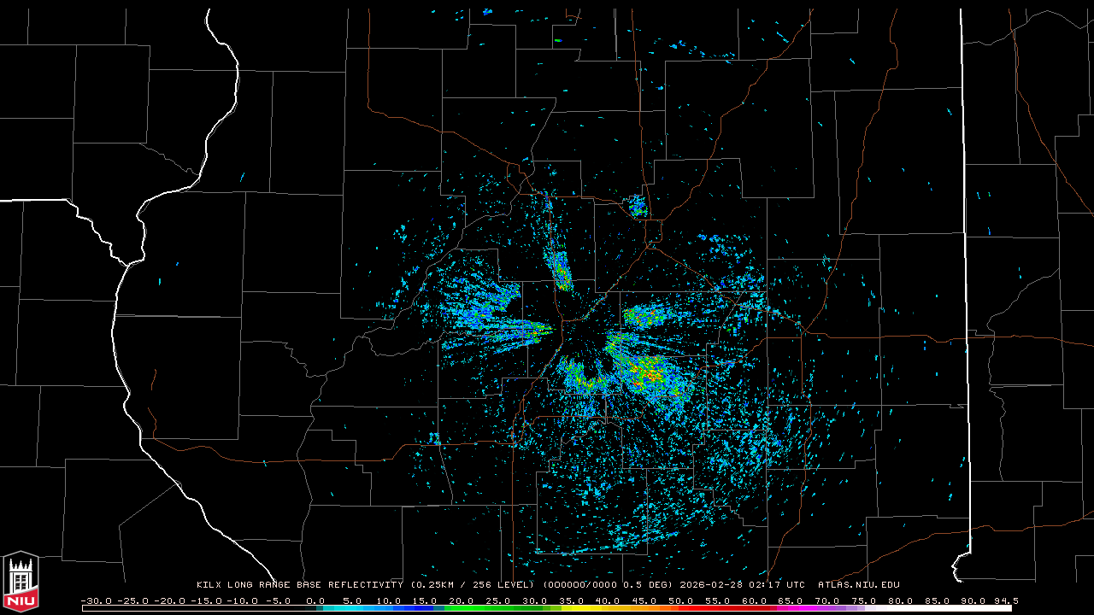Click the '94.5' reflectivity scale label
The width and height of the screenshot is (1094, 615).
coord(1005,600)
